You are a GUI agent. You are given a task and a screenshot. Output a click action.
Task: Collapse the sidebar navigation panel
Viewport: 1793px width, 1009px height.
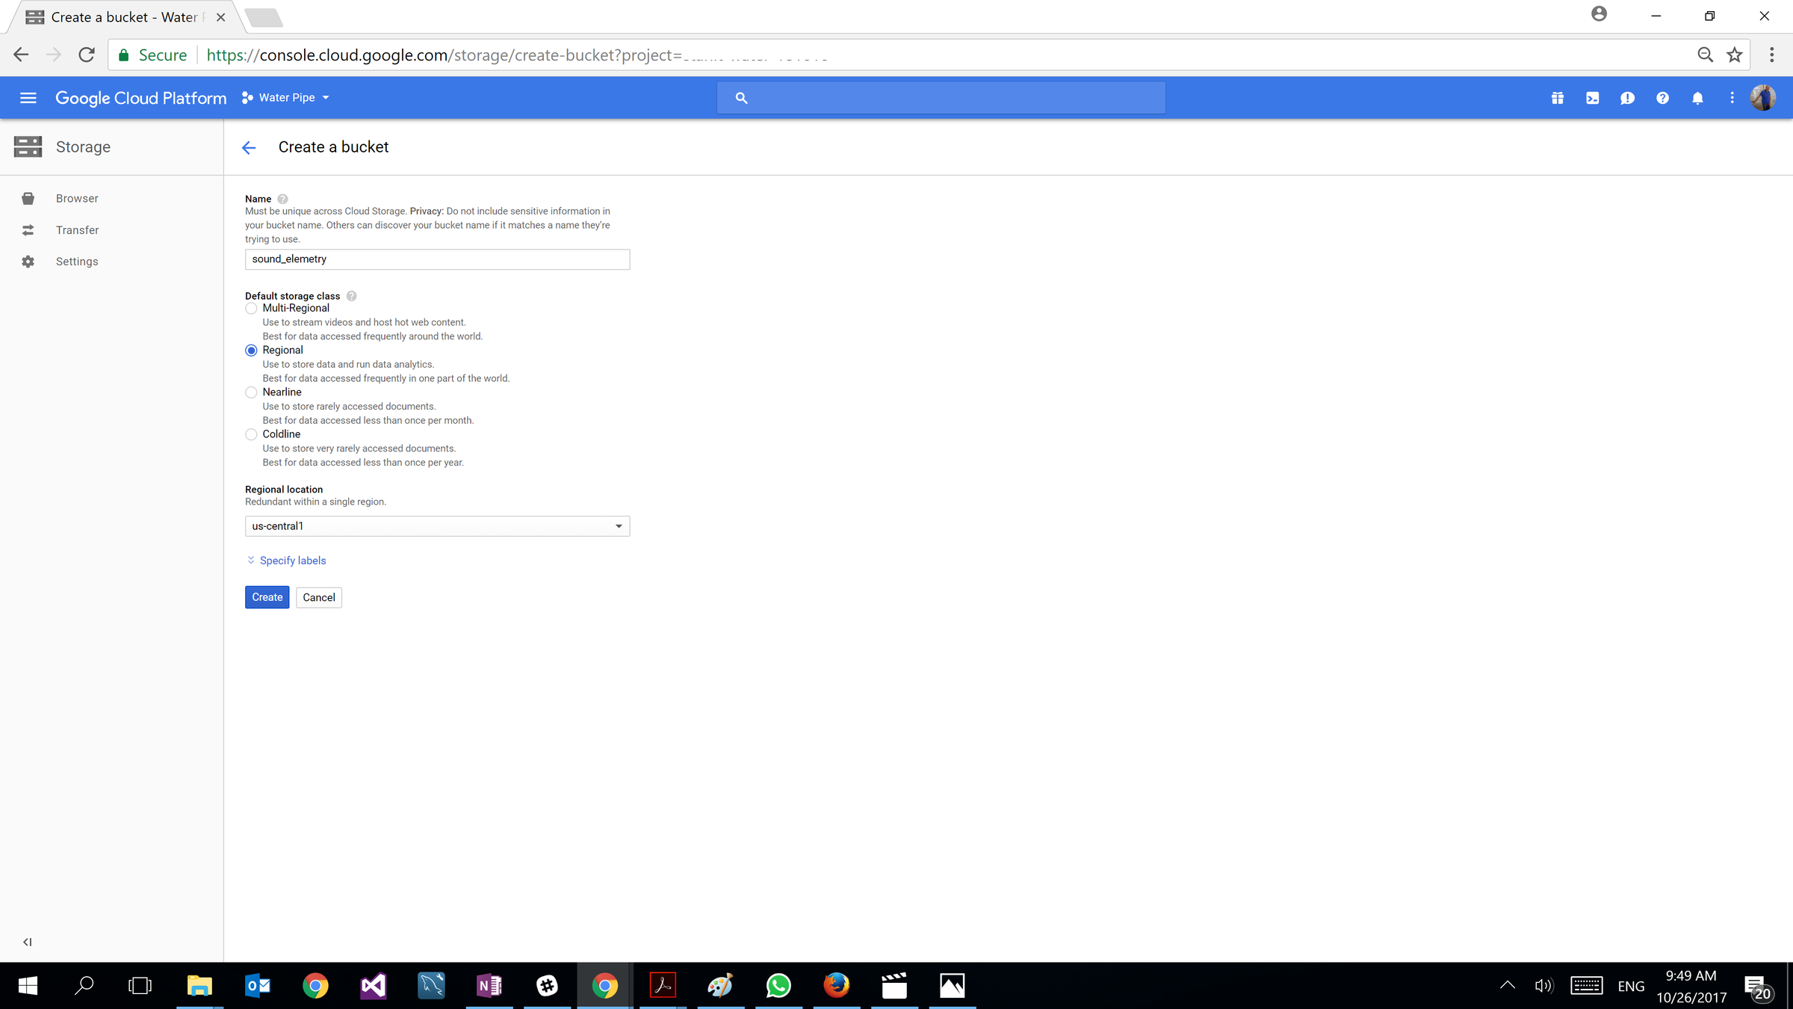click(28, 942)
